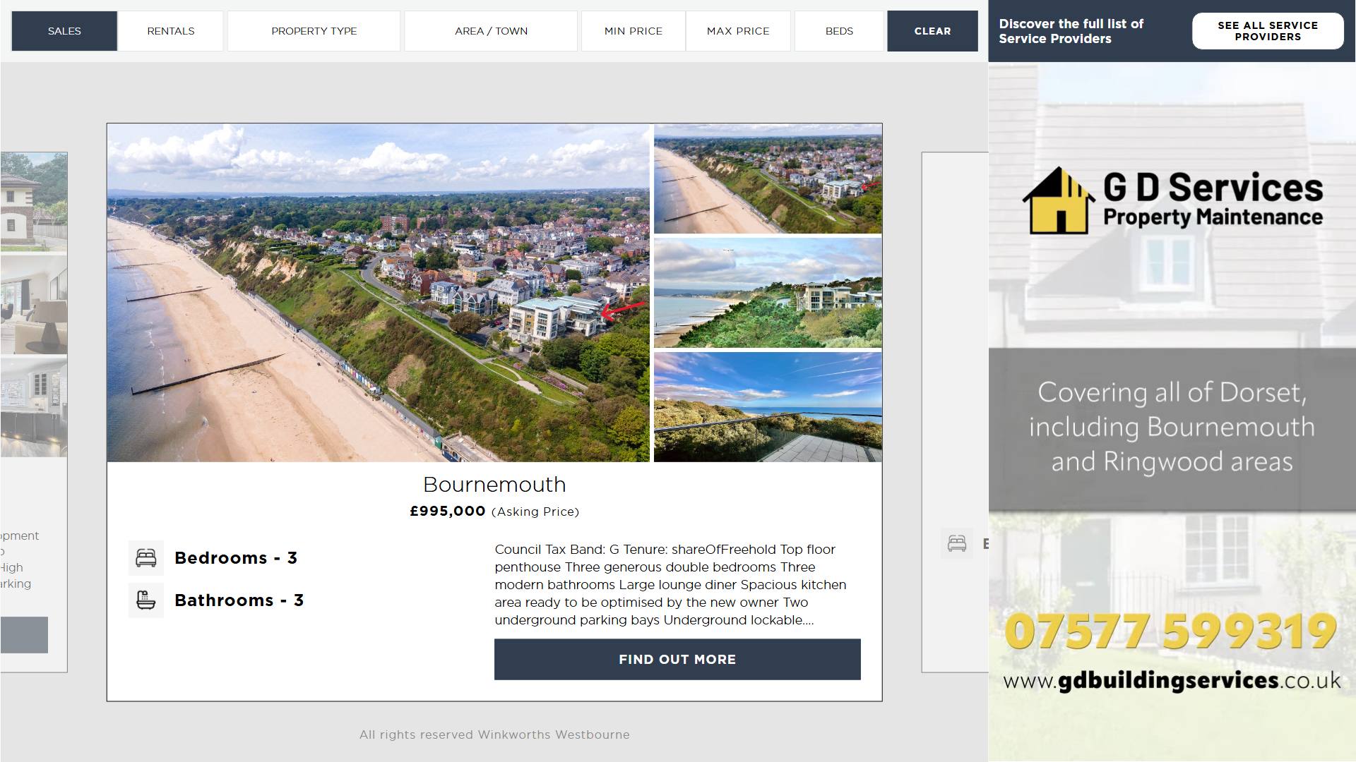
Task: Expand the Area / Town filter
Action: coord(491,31)
